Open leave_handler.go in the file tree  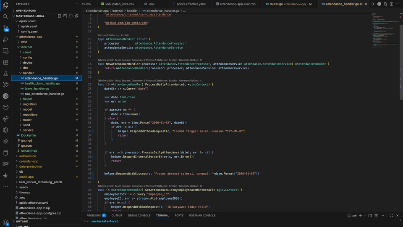pos(37,89)
